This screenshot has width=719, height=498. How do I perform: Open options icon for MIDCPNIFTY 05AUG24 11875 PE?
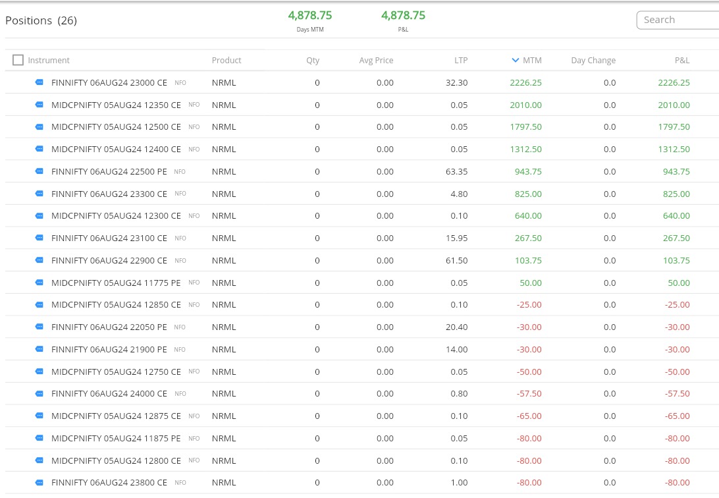[40, 439]
